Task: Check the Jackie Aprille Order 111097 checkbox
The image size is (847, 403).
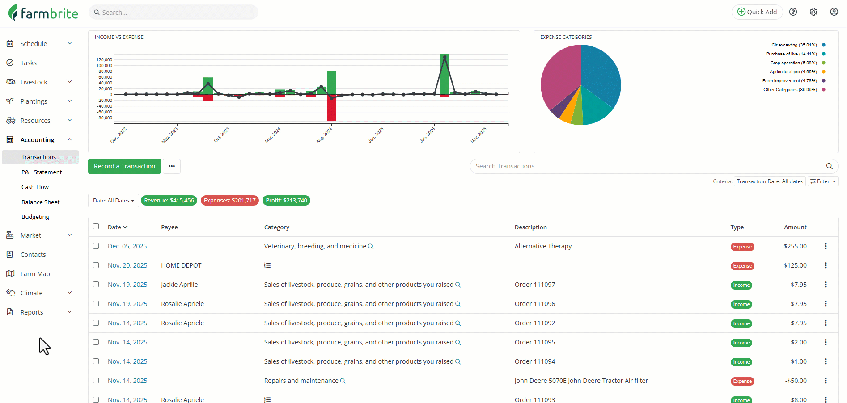Action: pos(96,285)
